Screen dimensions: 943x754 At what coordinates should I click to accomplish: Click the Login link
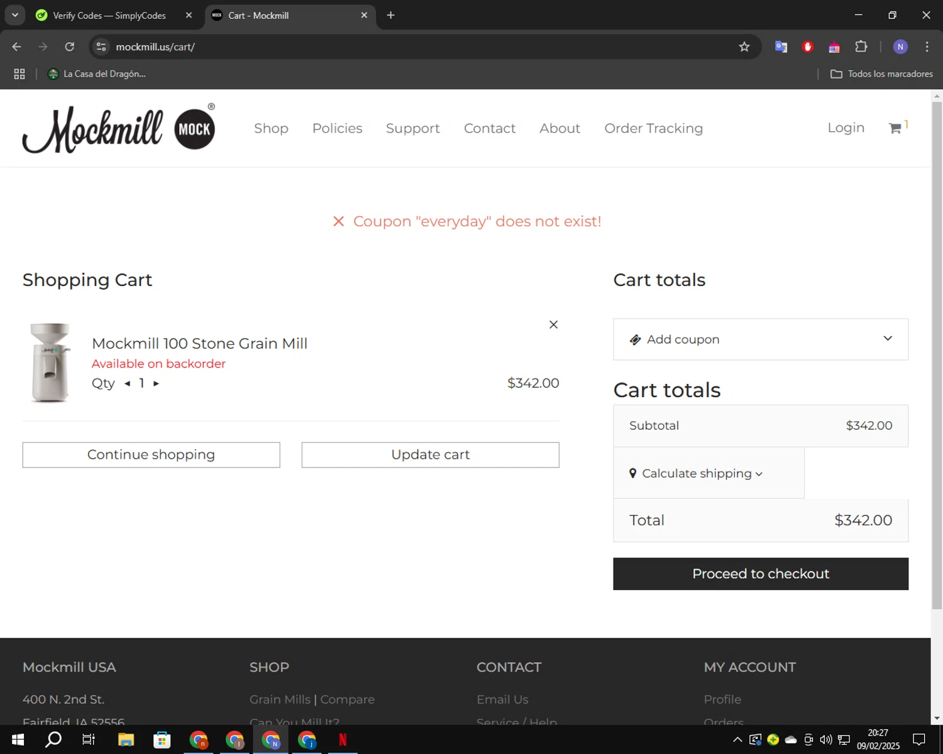846,128
